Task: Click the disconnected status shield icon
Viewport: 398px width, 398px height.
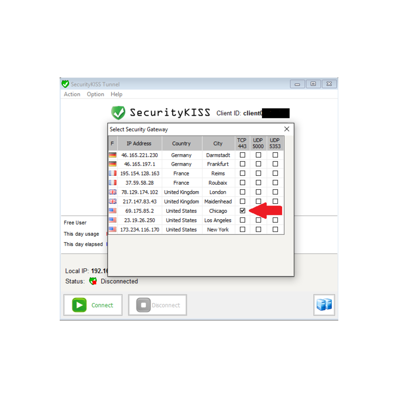Action: 92,281
